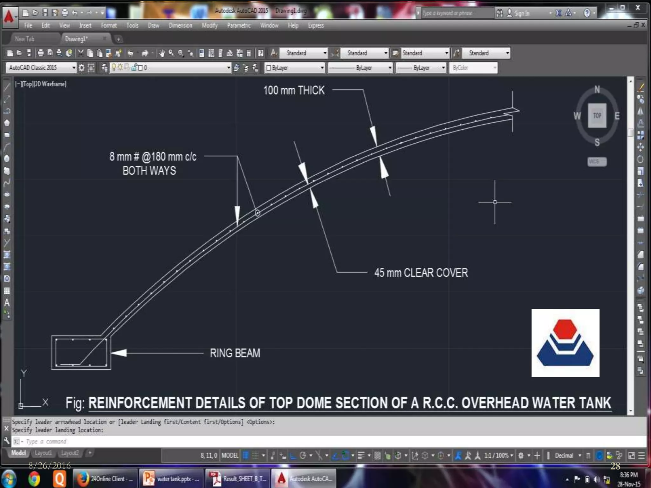Click the Cut scissors icon
Image resolution: width=651 pixels, height=488 pixels.
[x=81, y=53]
